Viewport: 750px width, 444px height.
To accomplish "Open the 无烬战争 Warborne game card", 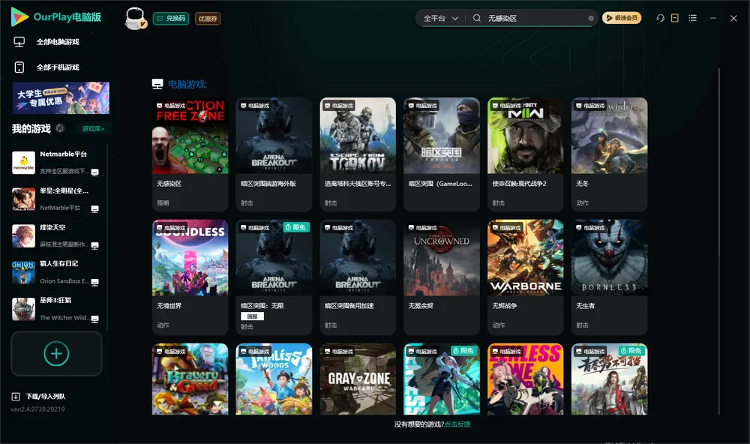I will [x=525, y=277].
